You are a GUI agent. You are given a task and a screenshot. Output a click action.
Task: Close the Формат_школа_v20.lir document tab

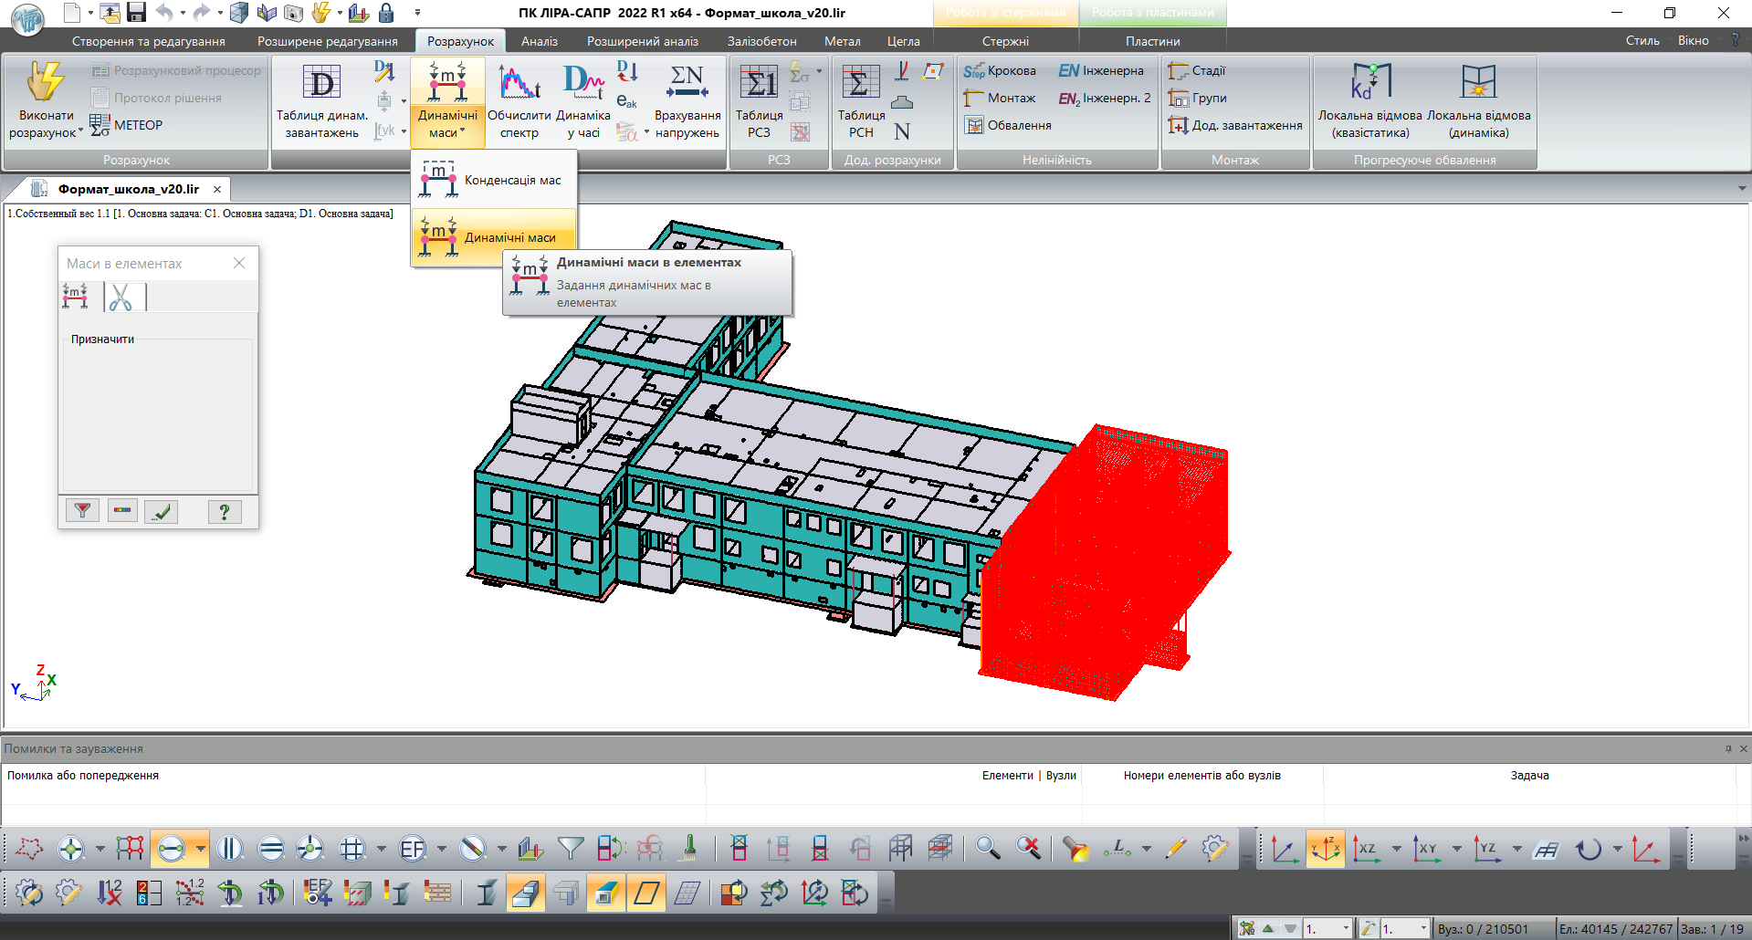click(x=217, y=189)
